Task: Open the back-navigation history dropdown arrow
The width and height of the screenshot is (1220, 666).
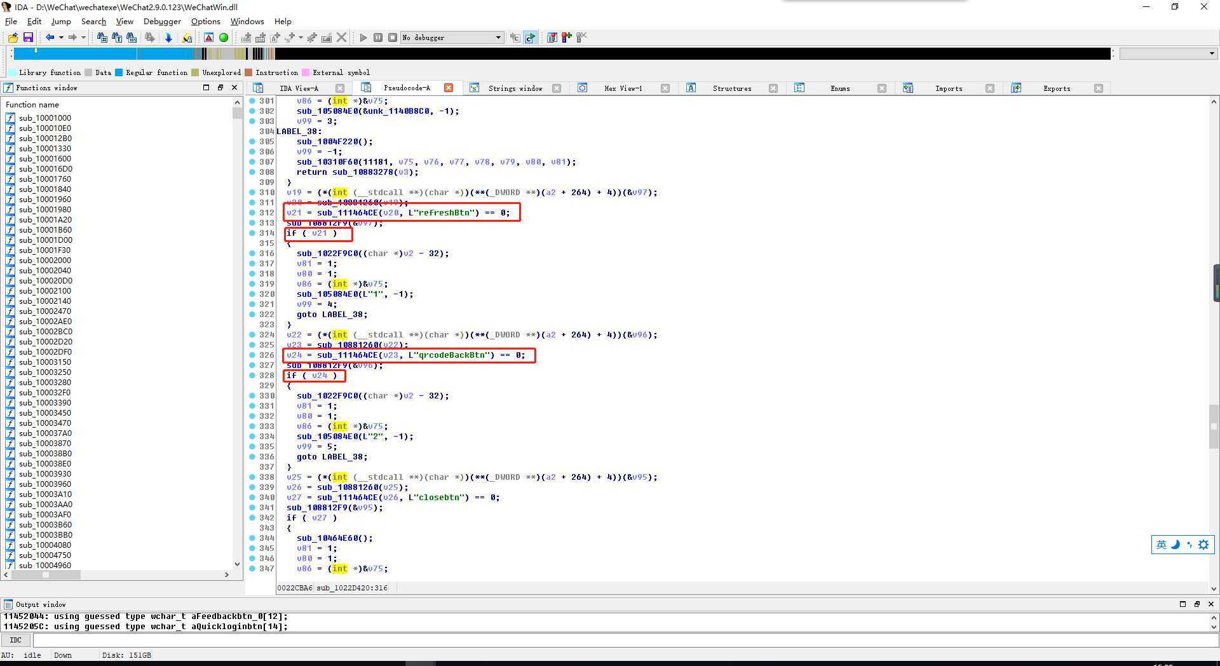Action: (x=60, y=37)
